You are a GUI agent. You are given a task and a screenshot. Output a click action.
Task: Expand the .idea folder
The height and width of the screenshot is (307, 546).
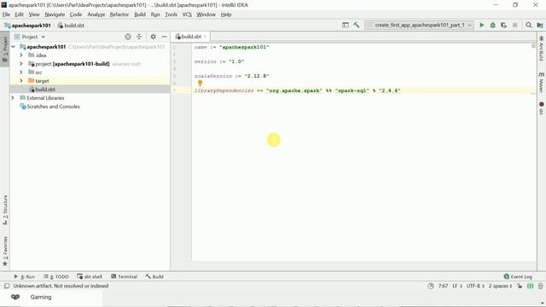(x=21, y=55)
